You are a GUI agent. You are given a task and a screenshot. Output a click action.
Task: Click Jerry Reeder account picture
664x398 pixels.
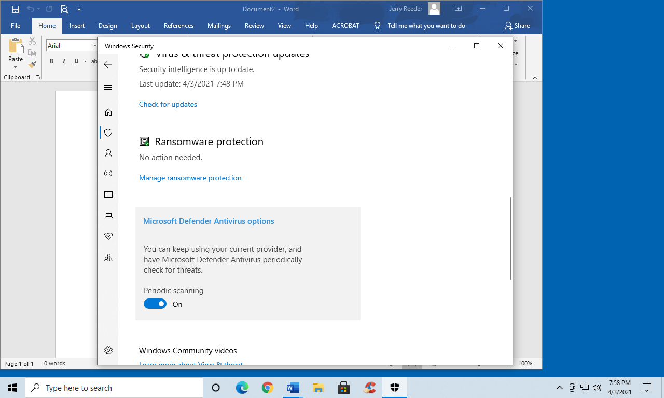coord(434,8)
